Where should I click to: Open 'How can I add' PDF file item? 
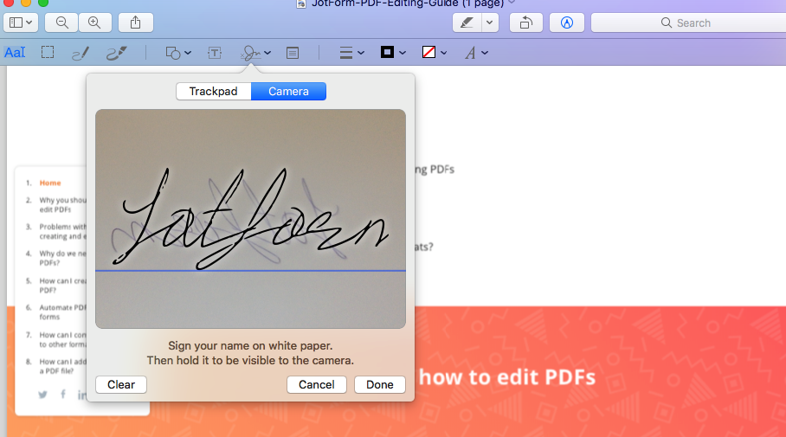click(62, 366)
